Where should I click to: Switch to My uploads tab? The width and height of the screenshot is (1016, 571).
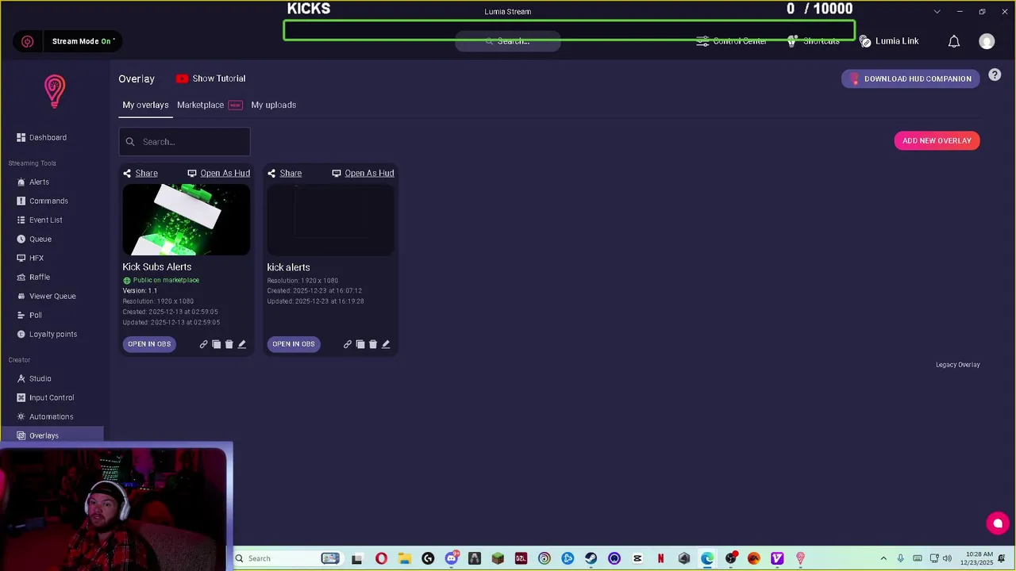274,105
